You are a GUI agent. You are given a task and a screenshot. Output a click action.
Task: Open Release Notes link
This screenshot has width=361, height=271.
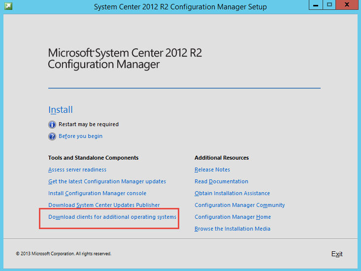point(212,169)
